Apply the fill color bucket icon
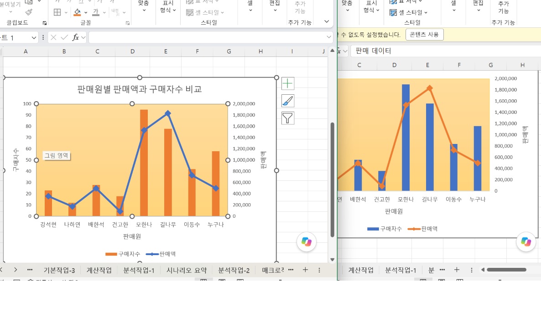 pyautogui.click(x=77, y=12)
